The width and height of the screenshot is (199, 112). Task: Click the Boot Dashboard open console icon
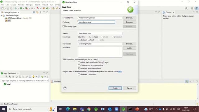point(30,77)
